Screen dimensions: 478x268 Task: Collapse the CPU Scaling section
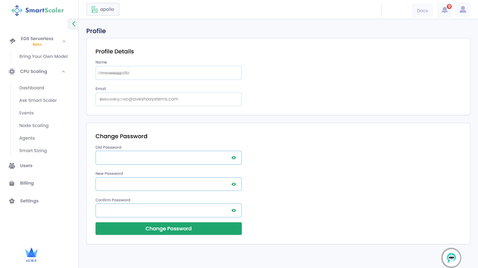pyautogui.click(x=63, y=72)
